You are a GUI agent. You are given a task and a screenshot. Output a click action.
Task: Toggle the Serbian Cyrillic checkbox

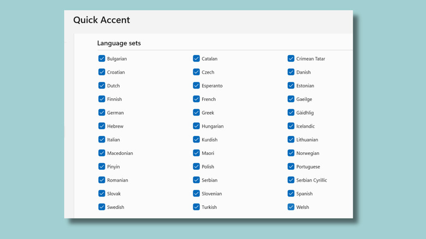[x=291, y=180]
